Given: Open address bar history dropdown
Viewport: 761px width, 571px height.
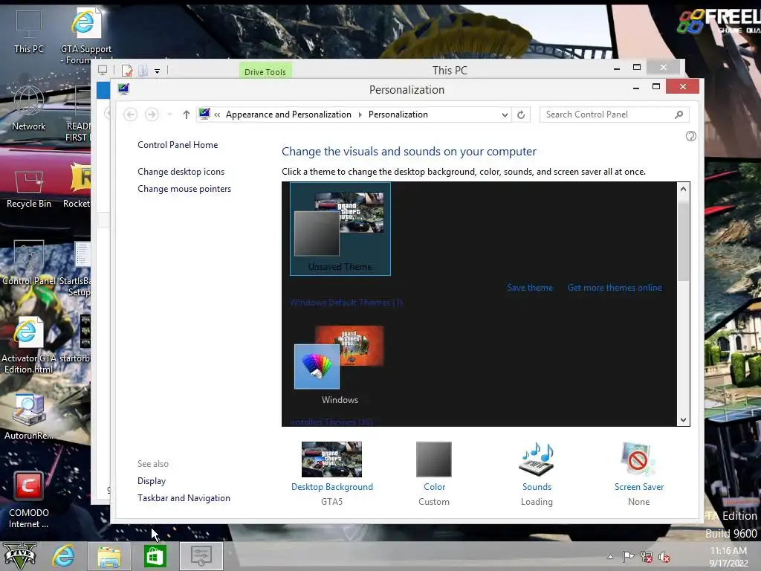Looking at the screenshot, I should [x=505, y=115].
